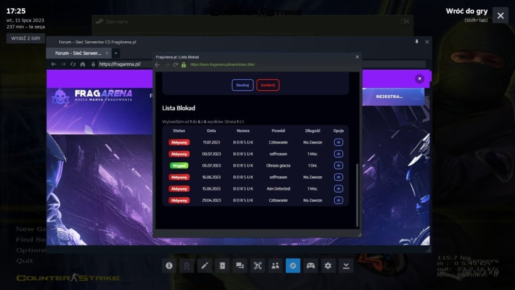The width and height of the screenshot is (515, 290).
Task: Open the Discussions chat icon
Action: tap(239, 266)
